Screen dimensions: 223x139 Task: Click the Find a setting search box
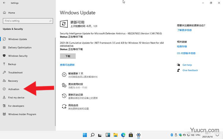28,21
